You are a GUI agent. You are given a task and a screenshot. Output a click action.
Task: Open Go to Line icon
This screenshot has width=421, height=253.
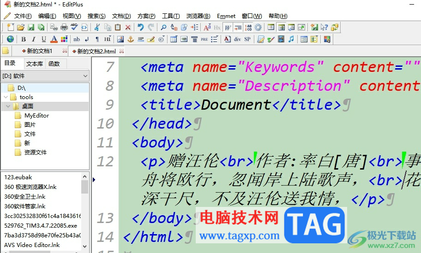[194, 27]
